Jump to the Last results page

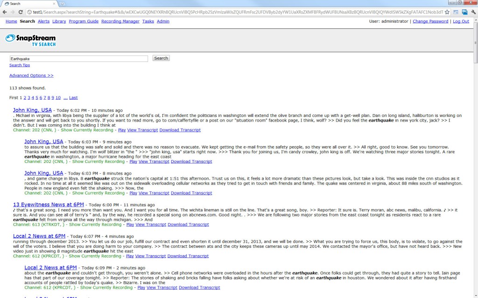[x=73, y=98]
